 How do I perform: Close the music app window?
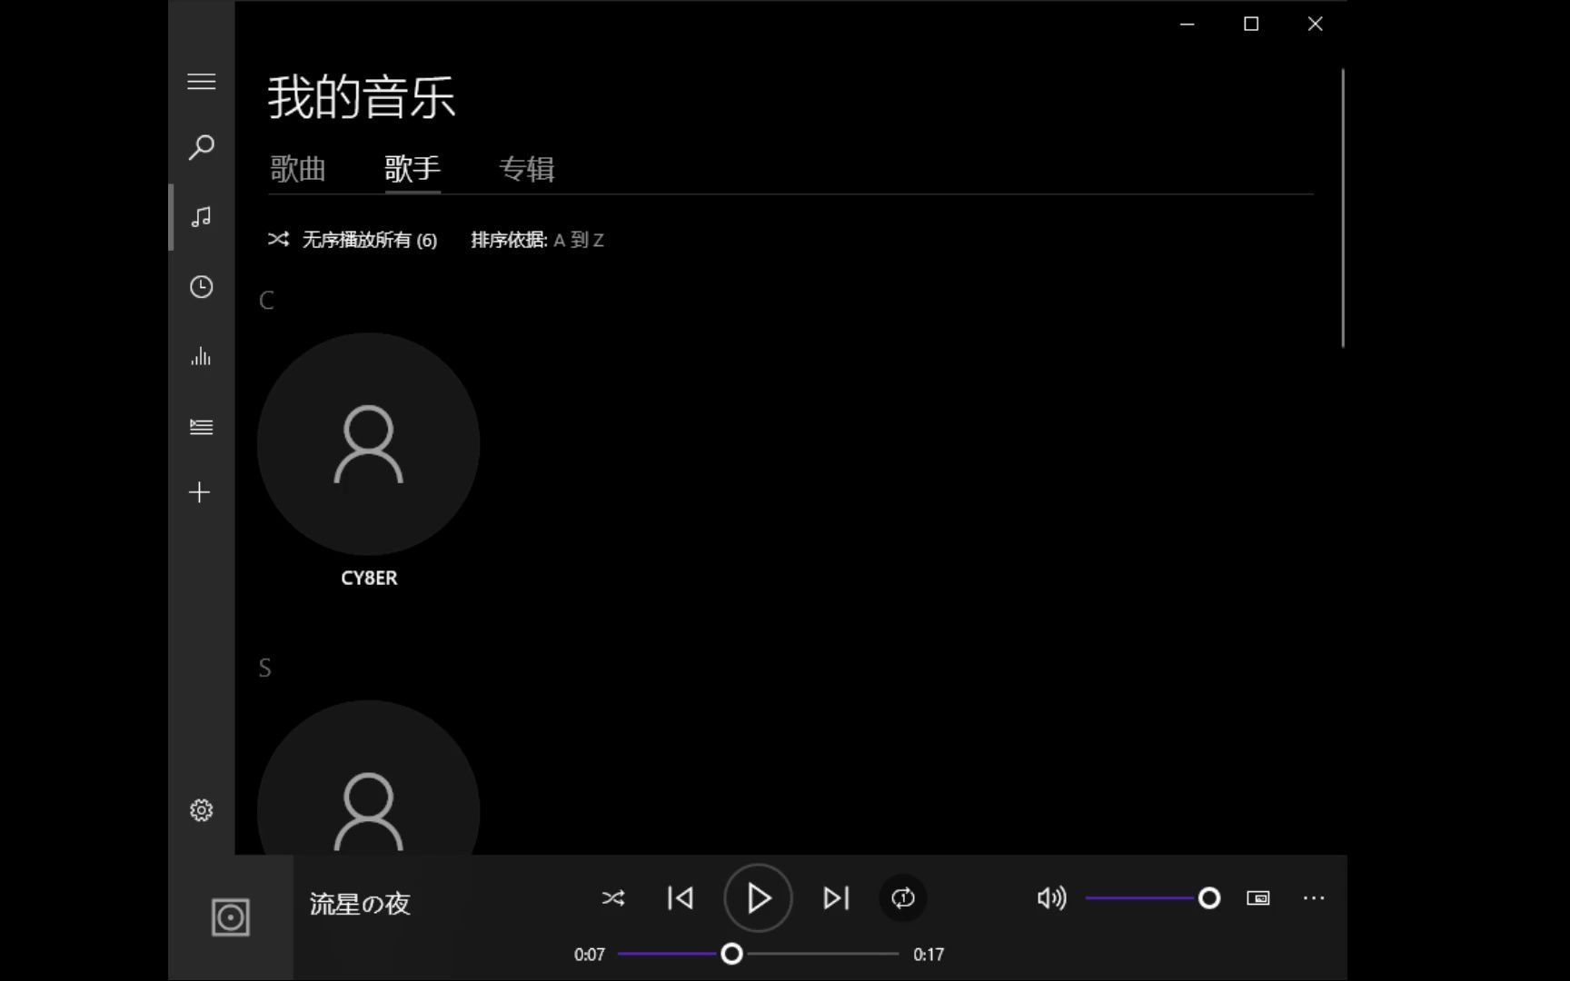[1315, 25]
